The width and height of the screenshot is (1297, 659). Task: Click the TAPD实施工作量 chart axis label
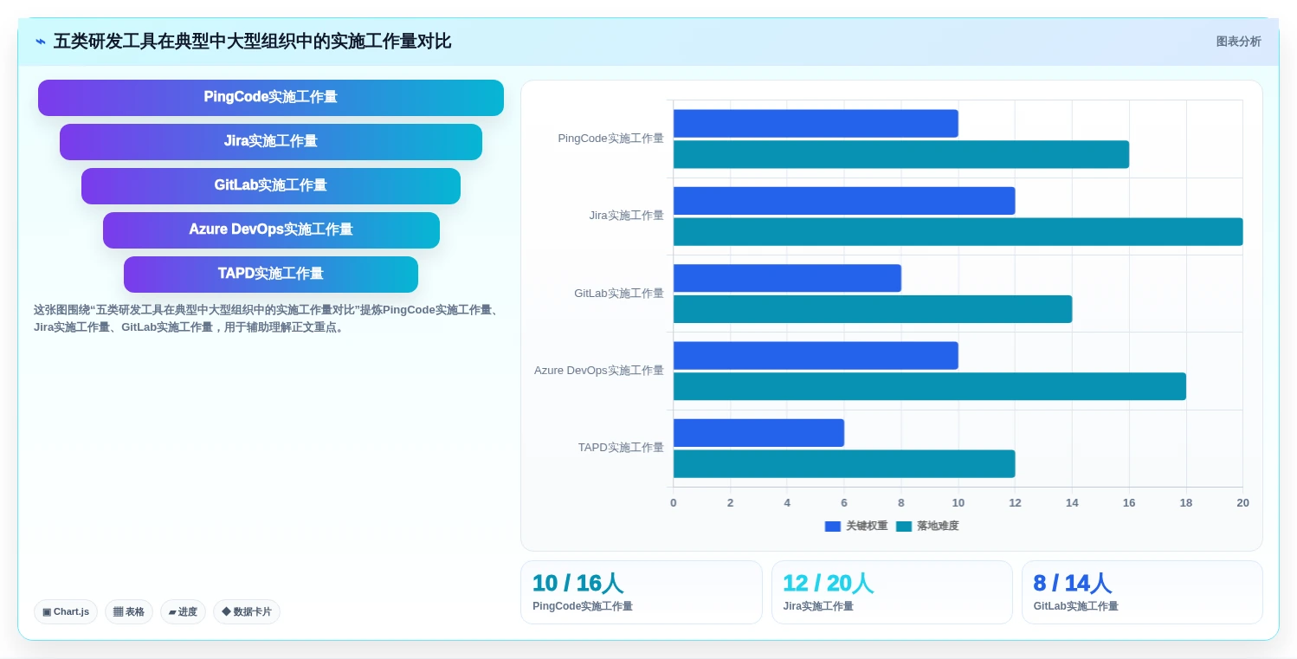(621, 448)
